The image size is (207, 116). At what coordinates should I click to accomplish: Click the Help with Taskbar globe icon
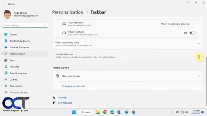[x=58, y=76]
